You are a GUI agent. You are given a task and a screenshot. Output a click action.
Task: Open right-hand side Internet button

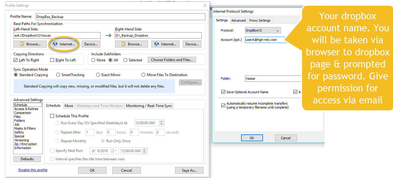165,44
